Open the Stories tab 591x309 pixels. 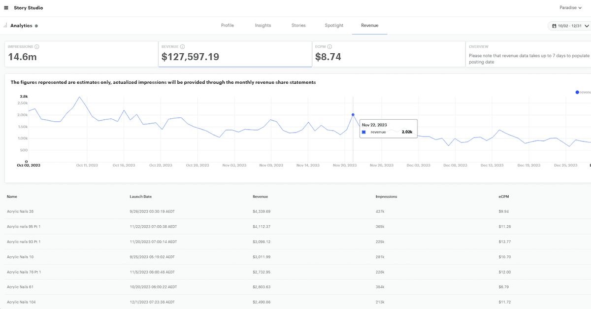pos(298,25)
